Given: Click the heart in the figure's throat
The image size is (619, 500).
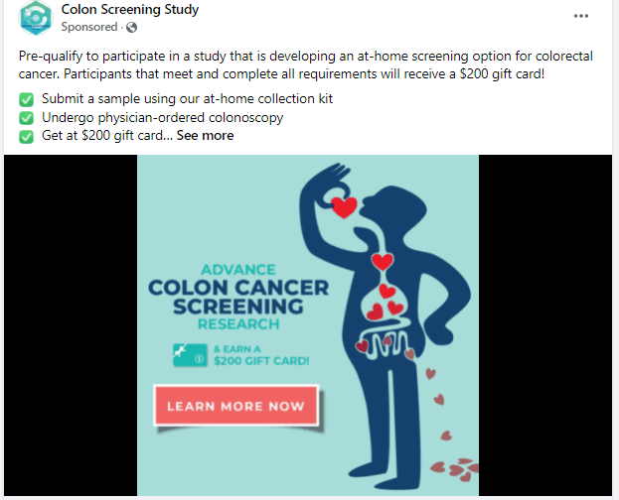Looking at the screenshot, I should [383, 262].
